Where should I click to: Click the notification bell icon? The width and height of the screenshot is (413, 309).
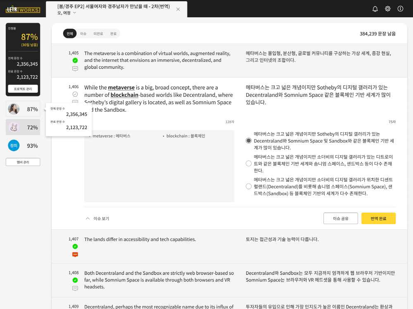pos(375,9)
